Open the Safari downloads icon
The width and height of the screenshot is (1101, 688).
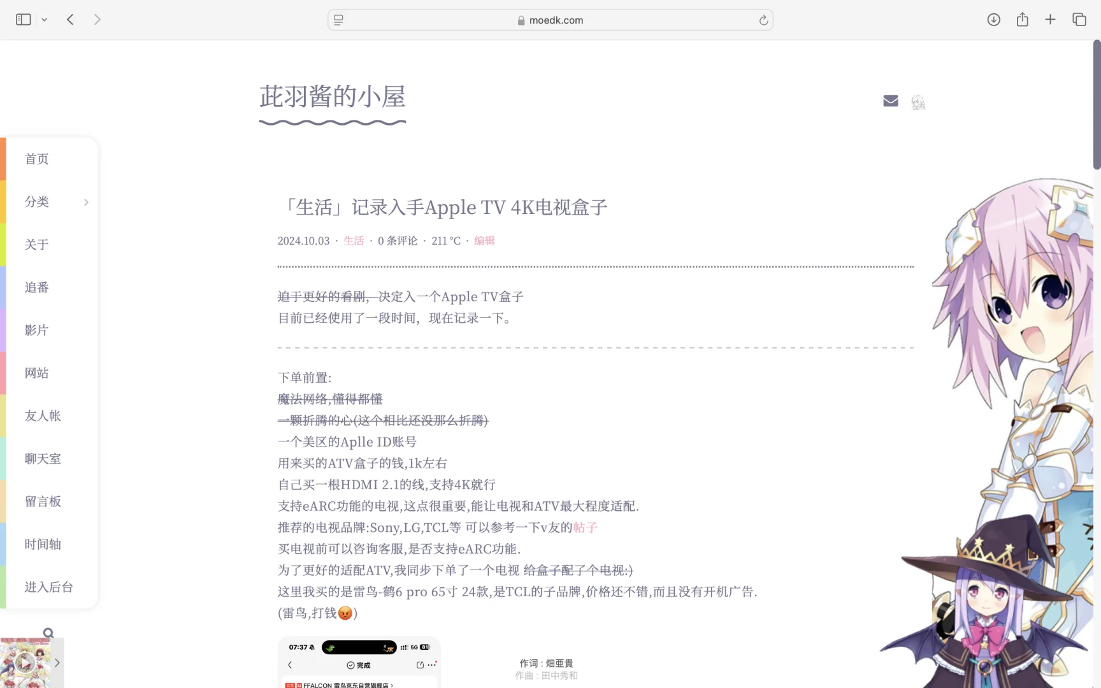click(993, 20)
